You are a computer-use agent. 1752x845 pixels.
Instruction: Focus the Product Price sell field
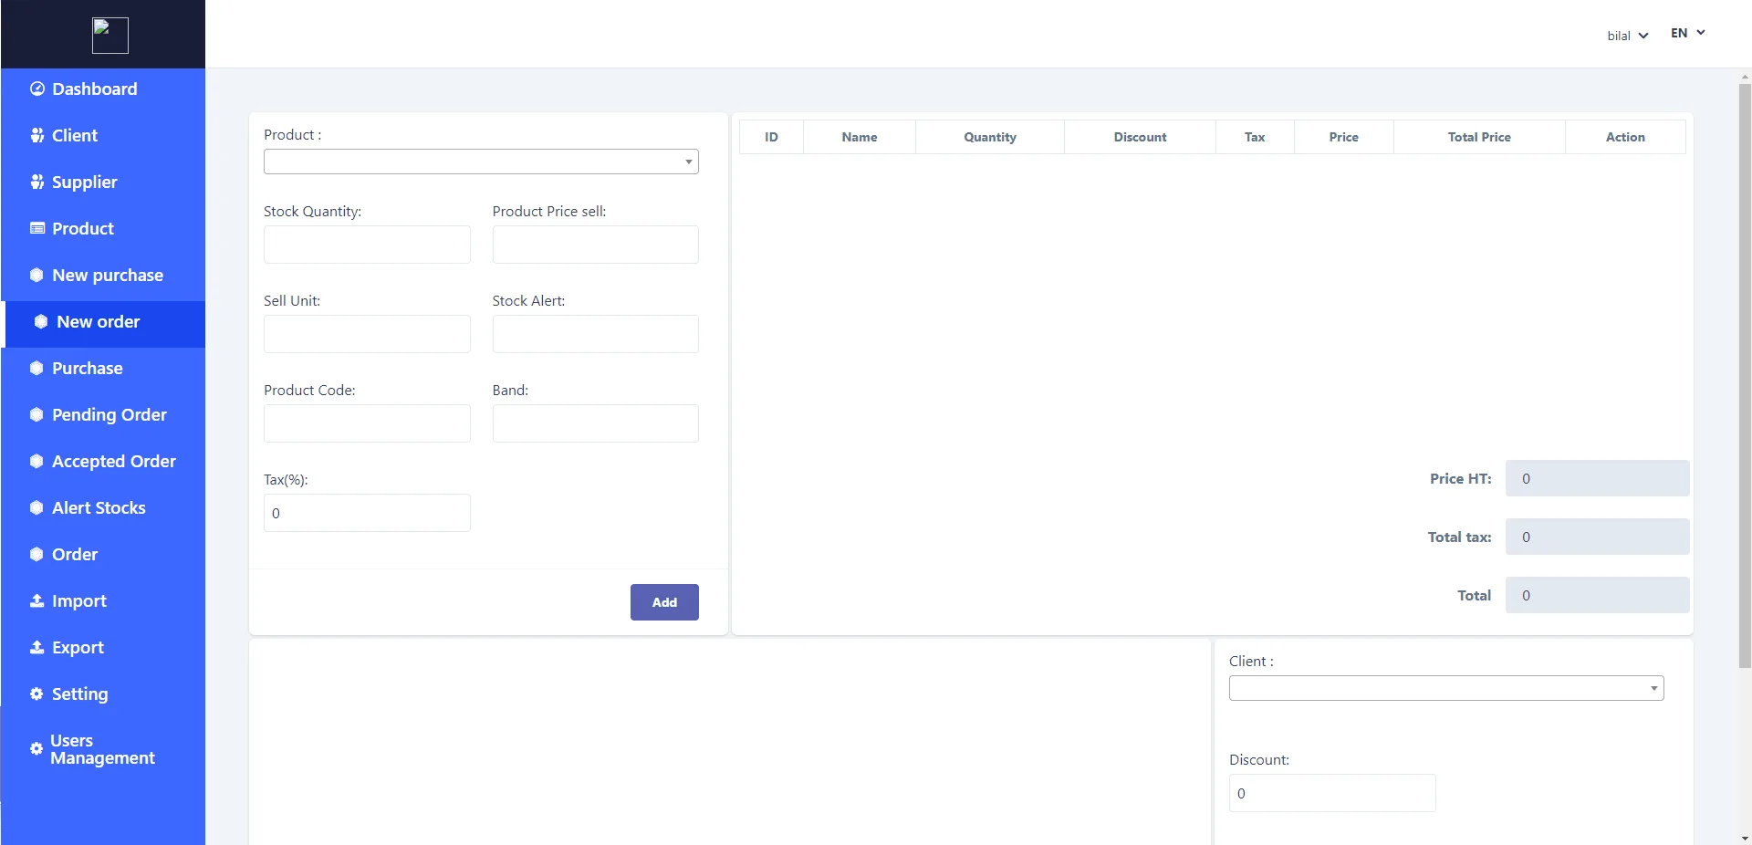pos(596,245)
